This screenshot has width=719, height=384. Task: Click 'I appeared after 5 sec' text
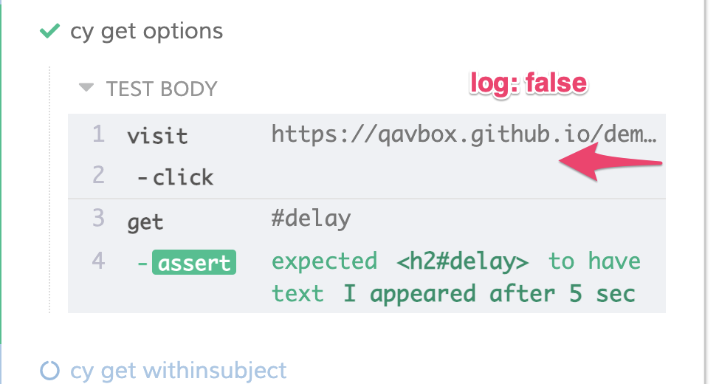point(489,293)
